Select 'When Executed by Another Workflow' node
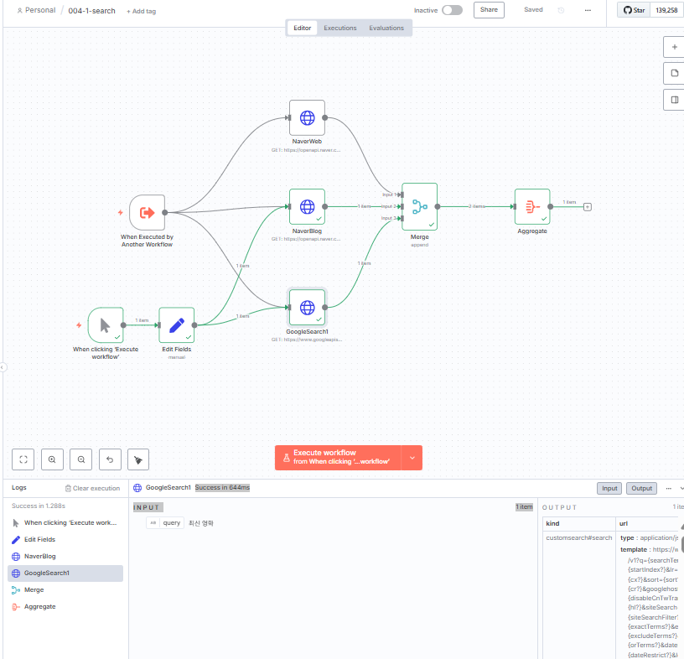Viewport: 684px width, 659px height. click(x=147, y=212)
